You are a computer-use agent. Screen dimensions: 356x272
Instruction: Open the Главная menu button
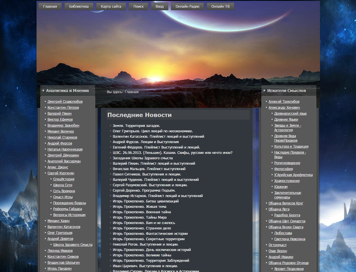(x=50, y=7)
